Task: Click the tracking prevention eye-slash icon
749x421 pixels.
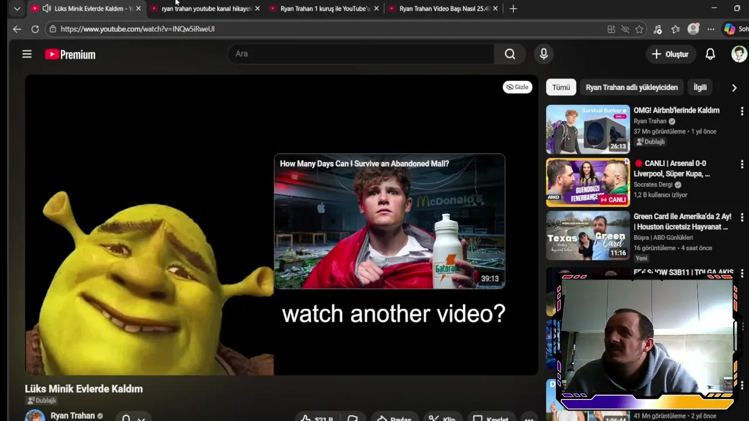Action: [x=625, y=29]
